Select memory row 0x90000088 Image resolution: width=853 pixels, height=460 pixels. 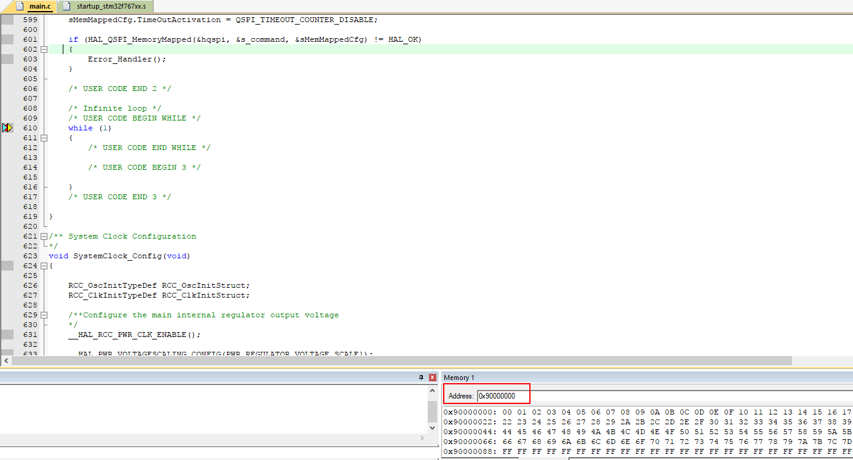(x=647, y=451)
